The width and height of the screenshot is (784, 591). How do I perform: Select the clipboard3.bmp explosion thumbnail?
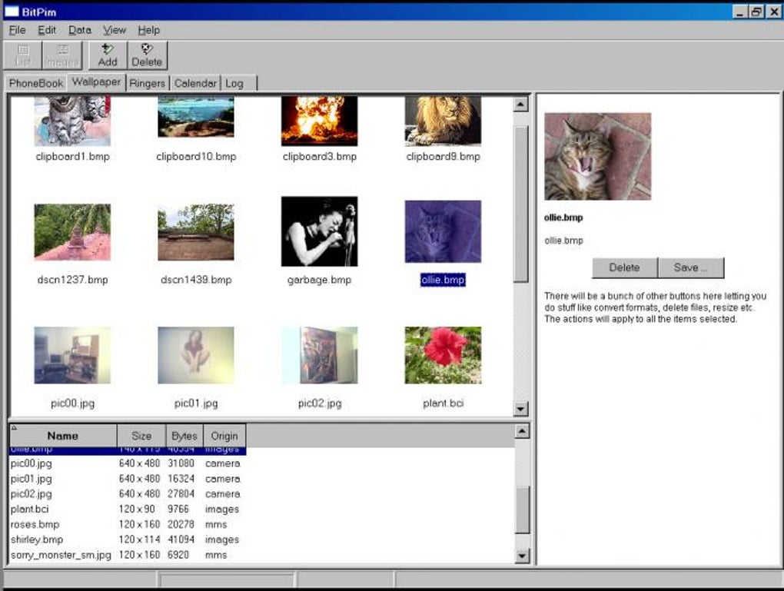[x=320, y=121]
